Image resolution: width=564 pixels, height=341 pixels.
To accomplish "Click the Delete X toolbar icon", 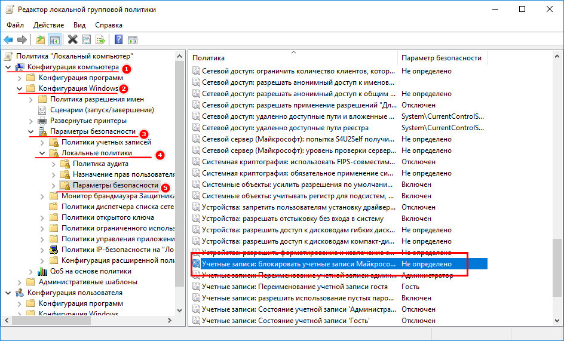I will click(x=73, y=39).
